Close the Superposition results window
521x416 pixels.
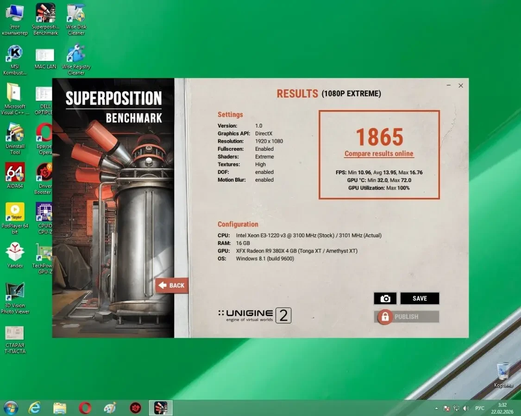pyautogui.click(x=460, y=85)
